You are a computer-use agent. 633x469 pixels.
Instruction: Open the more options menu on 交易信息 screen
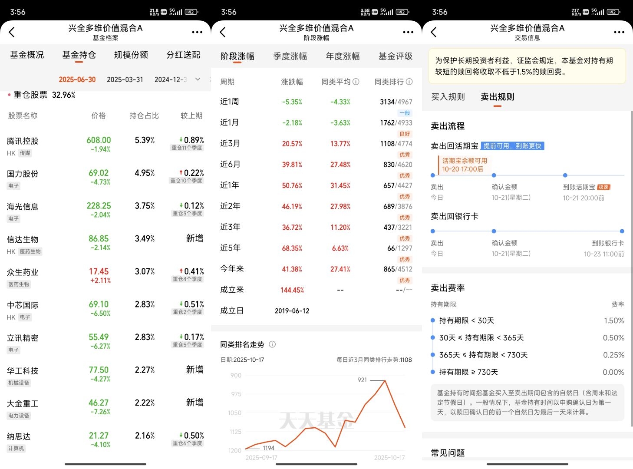point(619,32)
